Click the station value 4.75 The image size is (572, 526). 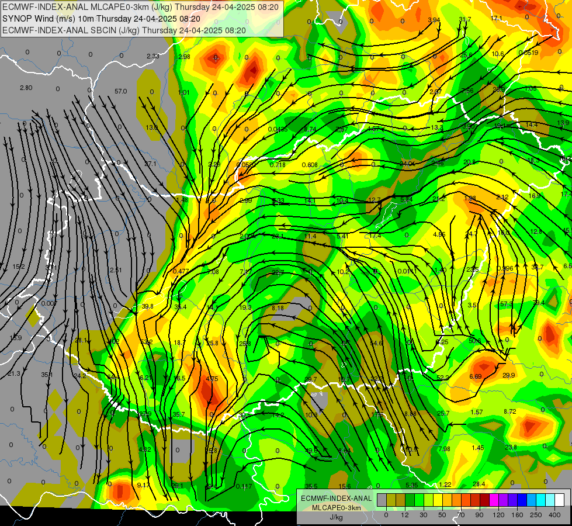pos(212,379)
